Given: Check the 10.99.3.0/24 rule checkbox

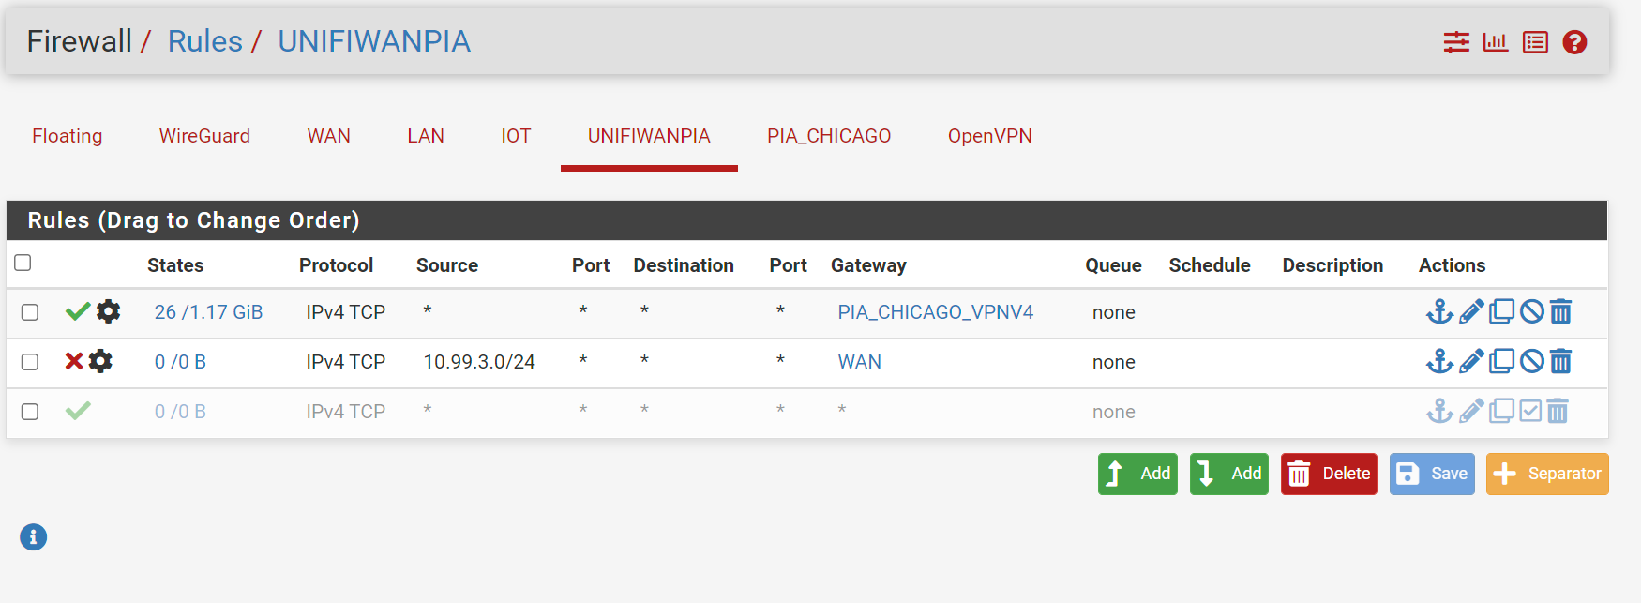Looking at the screenshot, I should tap(30, 362).
